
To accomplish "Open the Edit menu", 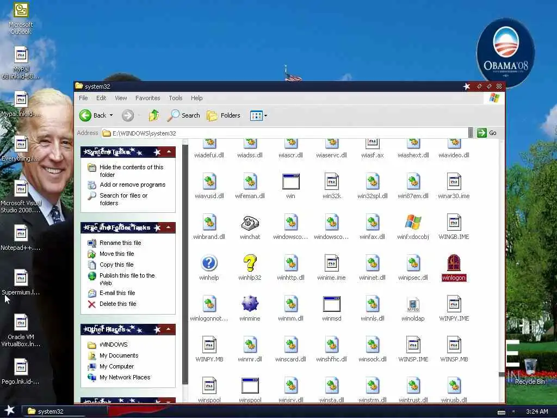I will 101,98.
